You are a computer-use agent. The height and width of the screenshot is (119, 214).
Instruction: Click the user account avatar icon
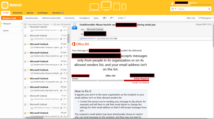(172, 3)
